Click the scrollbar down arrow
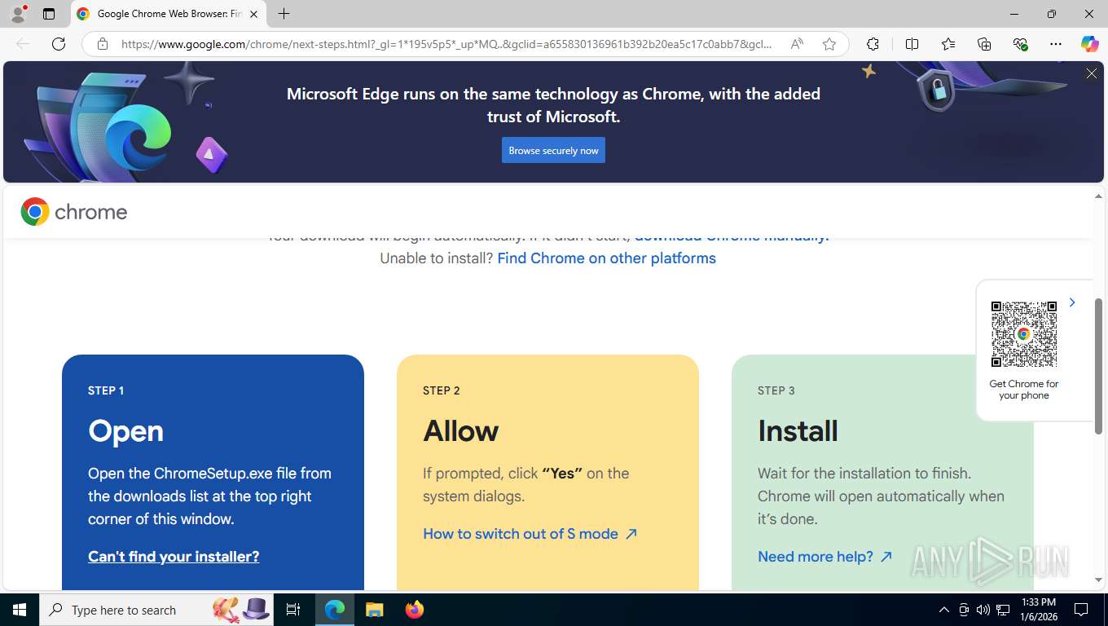The image size is (1108, 626). [x=1098, y=580]
